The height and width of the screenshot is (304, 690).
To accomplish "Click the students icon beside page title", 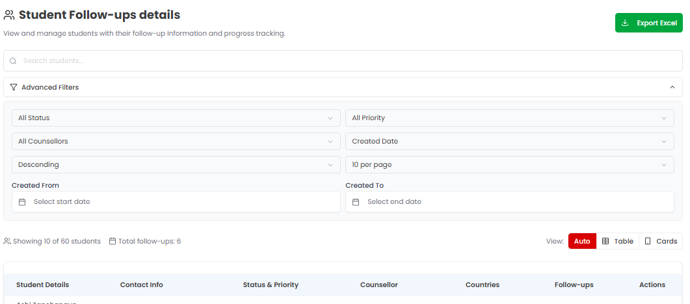I will tap(9, 15).
